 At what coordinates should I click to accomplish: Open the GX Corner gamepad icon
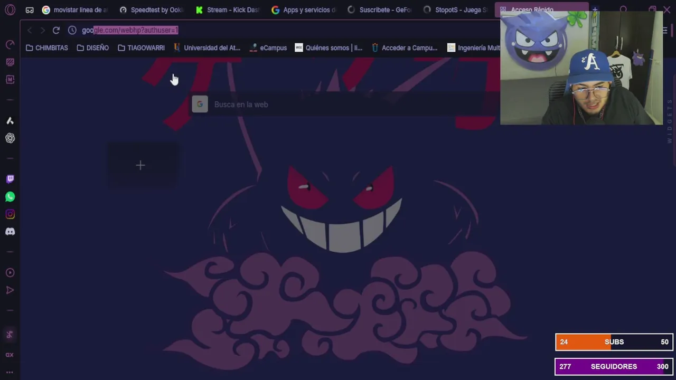click(30, 10)
